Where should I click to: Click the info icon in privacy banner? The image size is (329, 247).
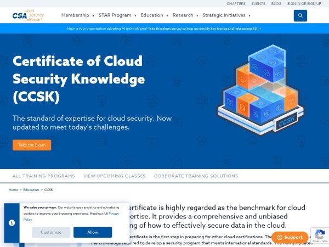point(12,223)
